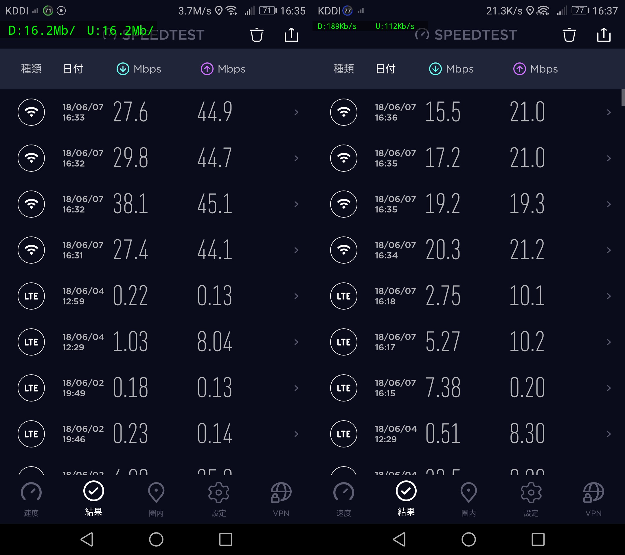
Task: Sort by 日付 column in left screenshot
Action: tap(73, 69)
